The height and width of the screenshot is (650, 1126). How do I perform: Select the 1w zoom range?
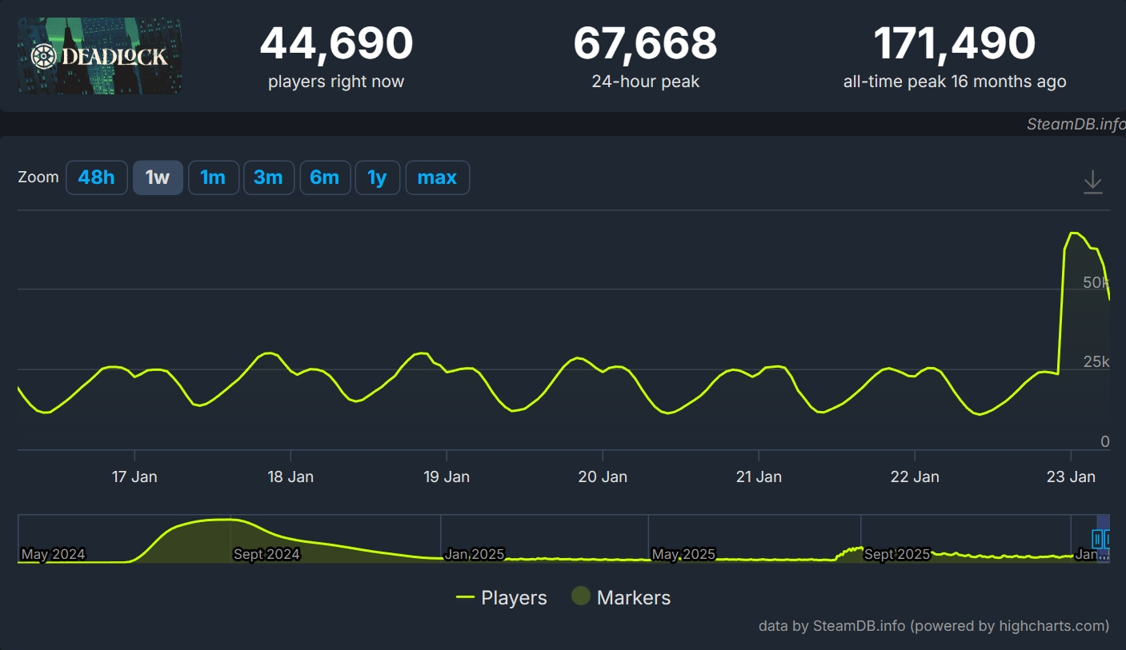click(x=158, y=177)
